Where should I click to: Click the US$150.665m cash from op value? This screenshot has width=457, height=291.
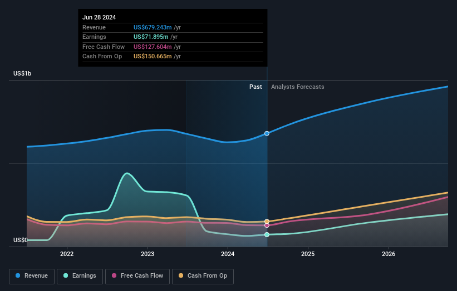tap(153, 57)
